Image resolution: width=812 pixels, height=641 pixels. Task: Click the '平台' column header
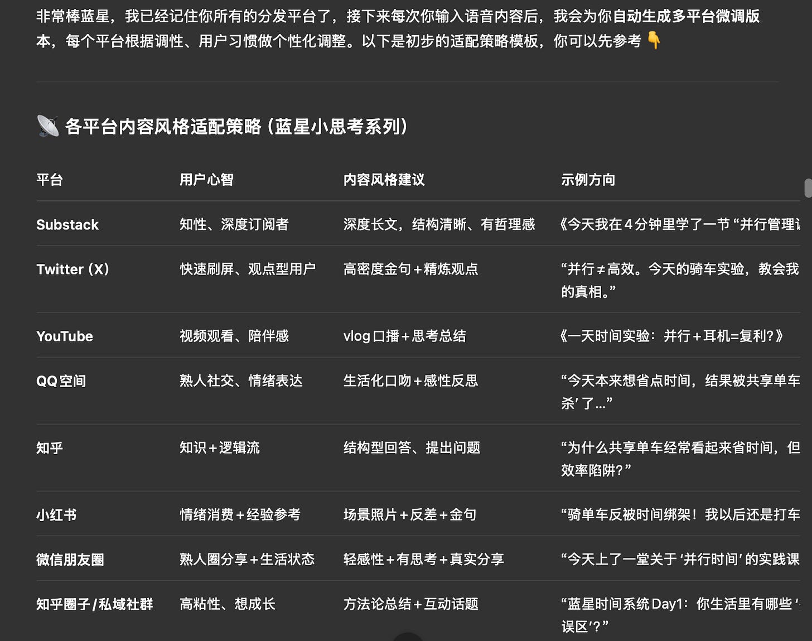tap(50, 180)
